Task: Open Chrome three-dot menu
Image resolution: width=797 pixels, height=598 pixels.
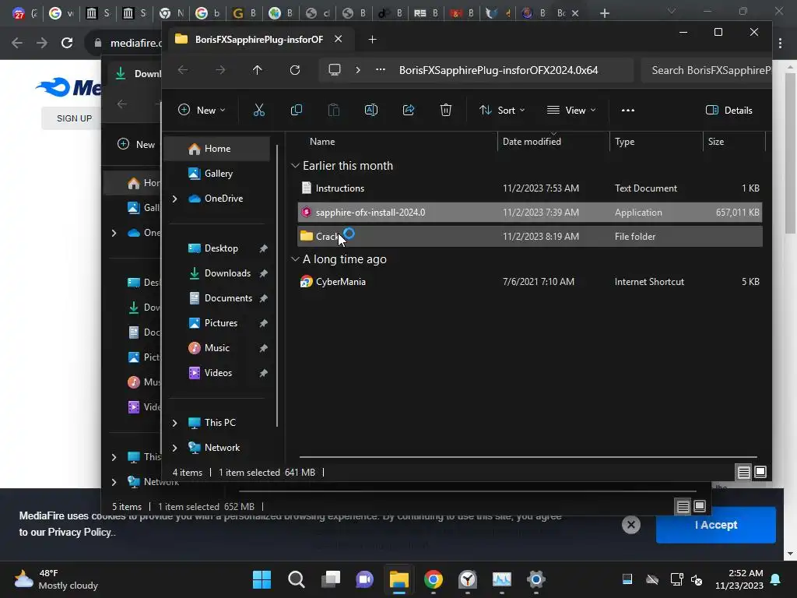Action: tap(780, 44)
